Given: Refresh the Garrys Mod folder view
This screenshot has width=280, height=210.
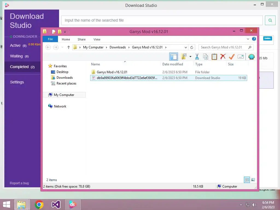Looking at the screenshot, I should tap(192, 47).
